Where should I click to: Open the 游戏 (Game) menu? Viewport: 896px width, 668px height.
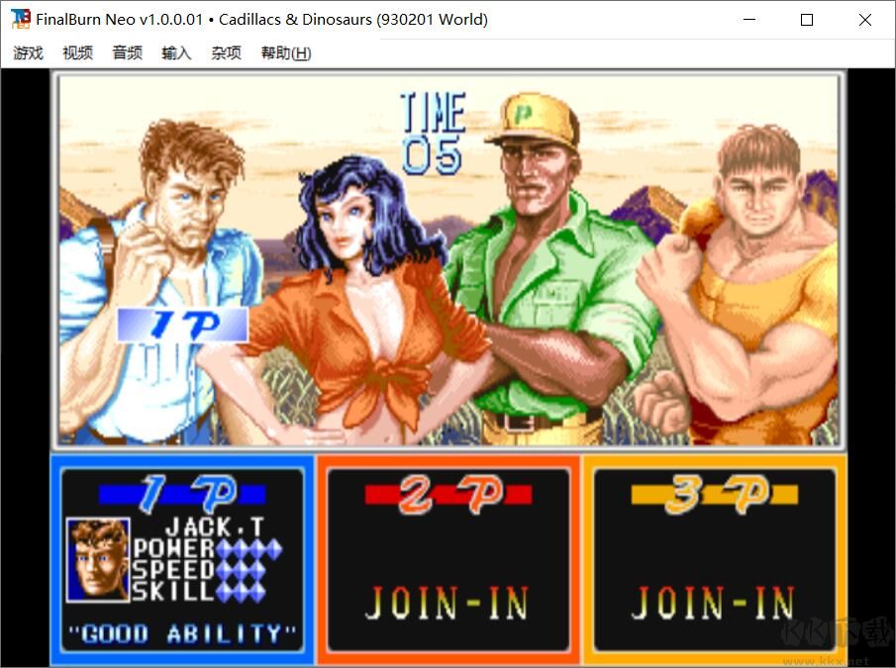point(28,53)
